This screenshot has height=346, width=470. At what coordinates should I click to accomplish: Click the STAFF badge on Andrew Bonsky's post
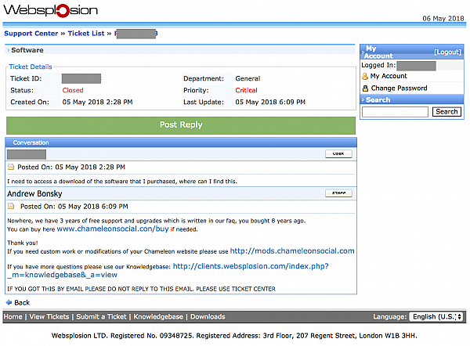[x=338, y=193]
